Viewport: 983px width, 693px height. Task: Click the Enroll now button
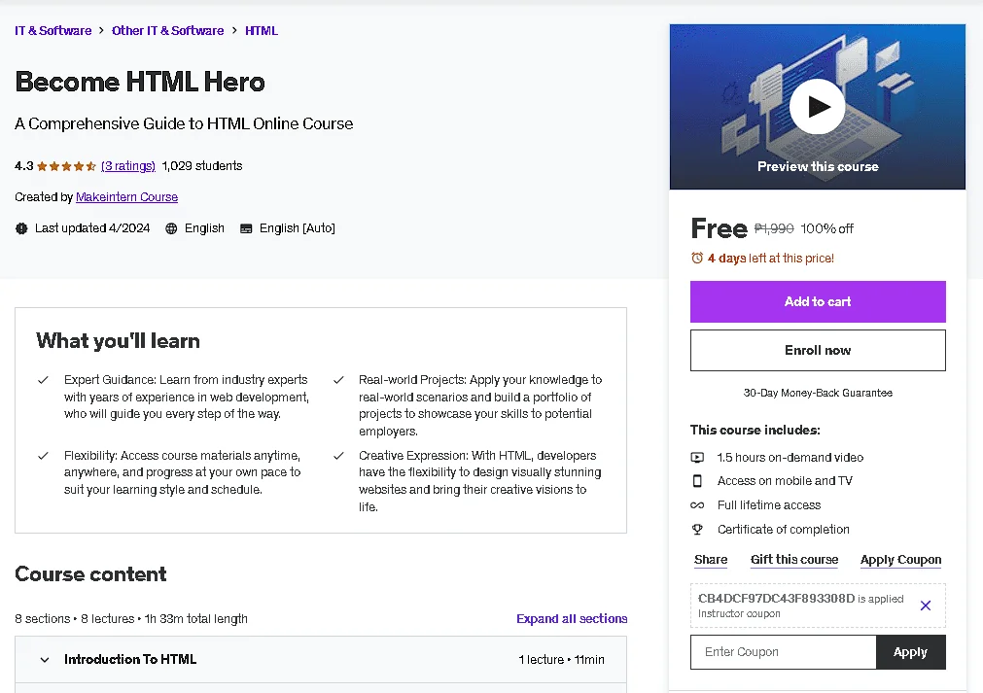[x=818, y=350]
